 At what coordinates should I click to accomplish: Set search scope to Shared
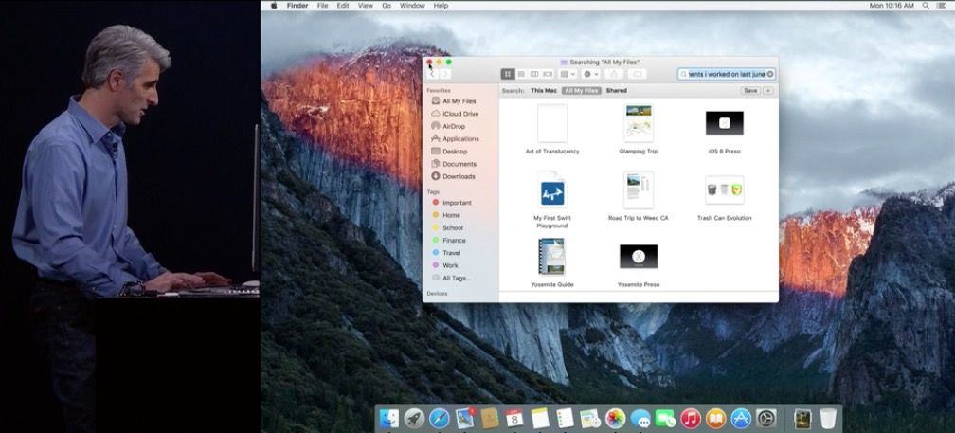(x=616, y=91)
